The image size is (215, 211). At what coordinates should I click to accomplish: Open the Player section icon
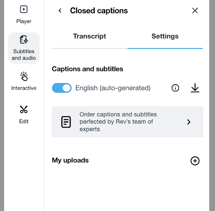pyautogui.click(x=24, y=9)
